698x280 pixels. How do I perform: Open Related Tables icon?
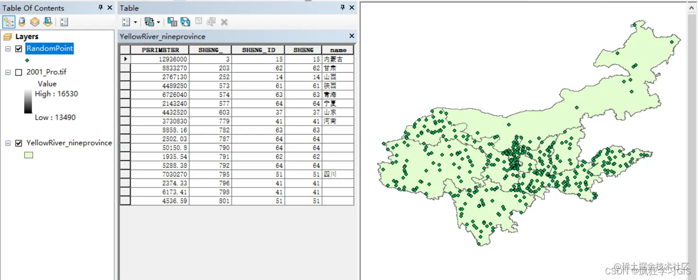coord(149,22)
